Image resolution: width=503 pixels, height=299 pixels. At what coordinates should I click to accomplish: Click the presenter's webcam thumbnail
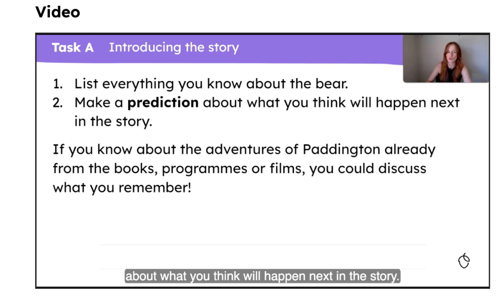click(x=446, y=58)
